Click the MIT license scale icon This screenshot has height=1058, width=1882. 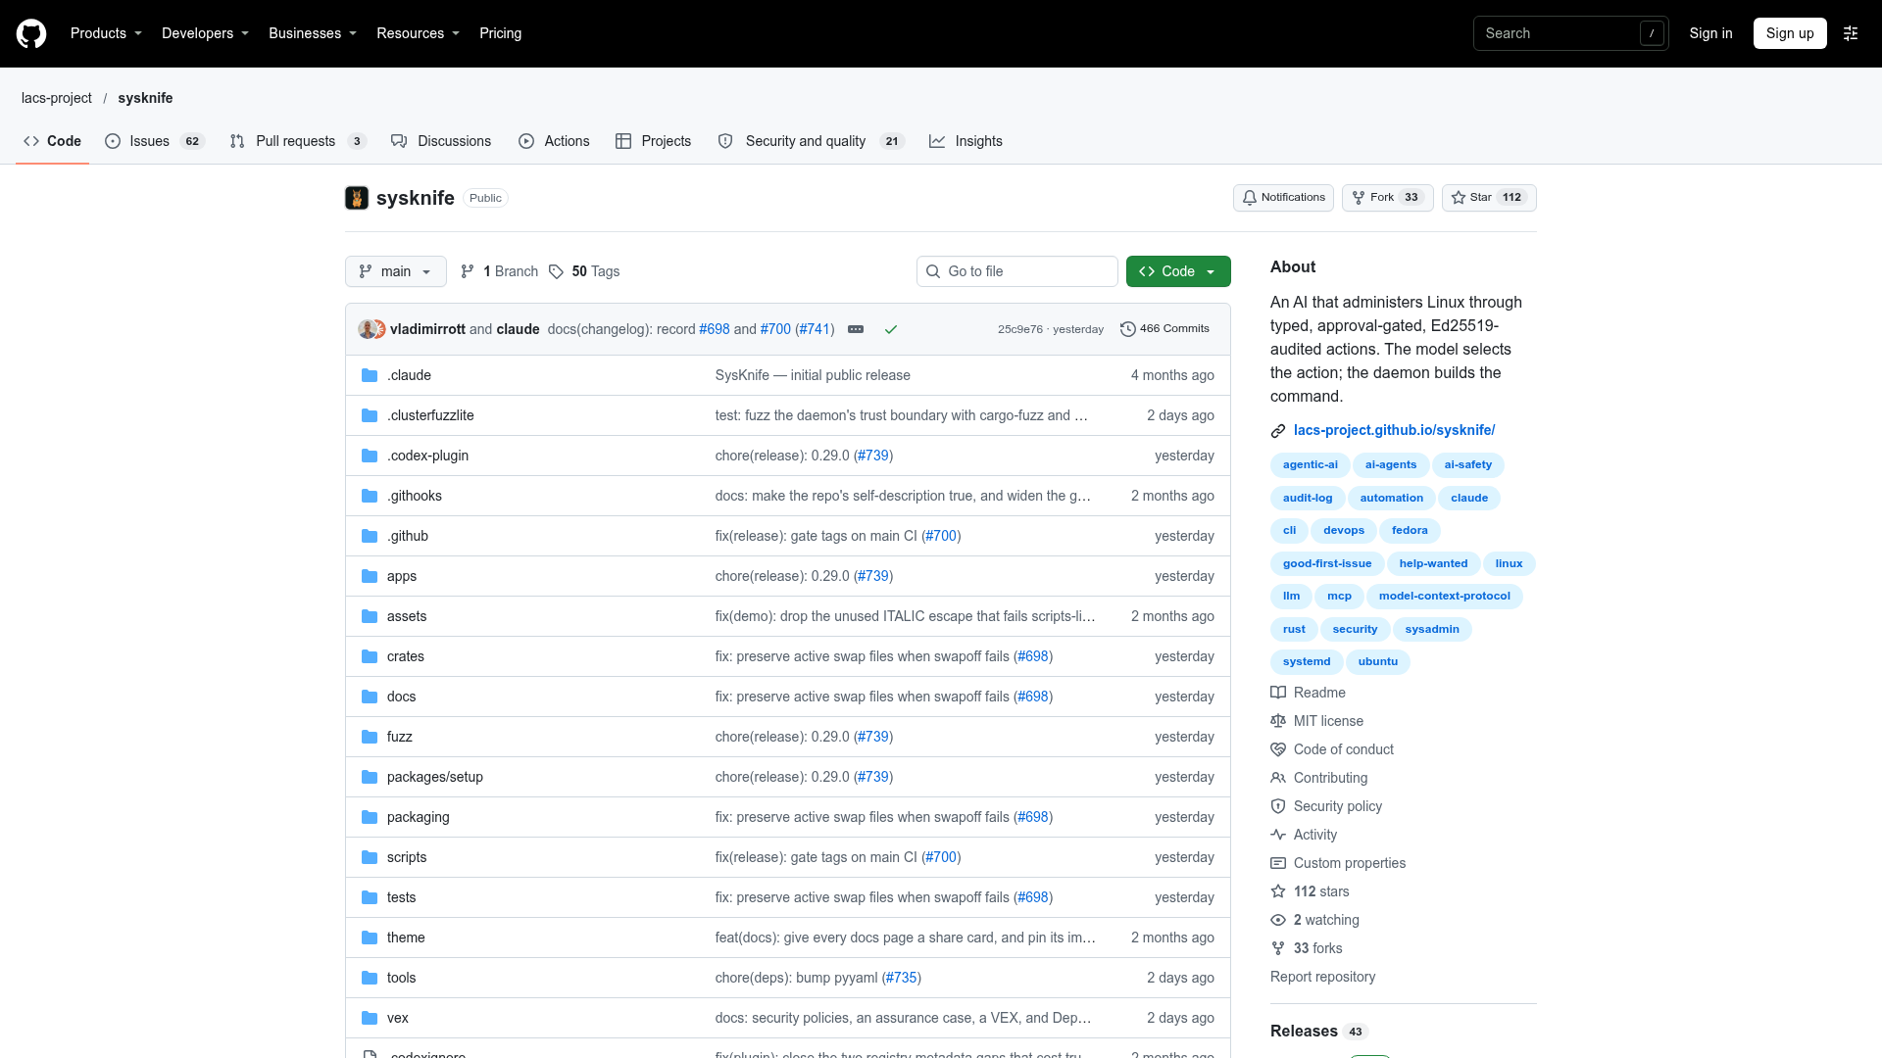(x=1278, y=721)
